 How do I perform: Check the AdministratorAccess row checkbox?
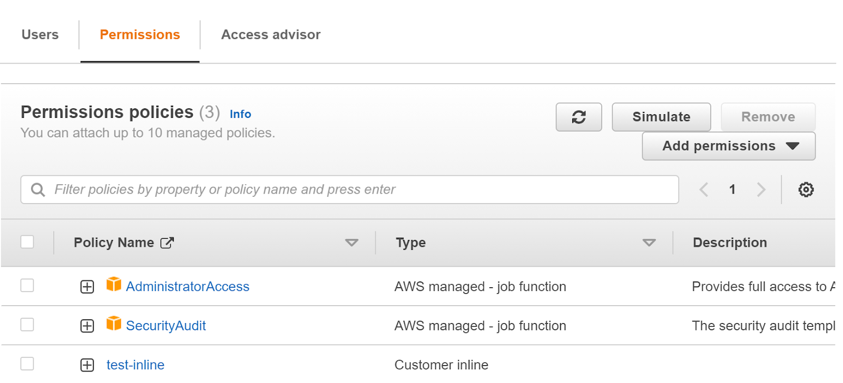pyautogui.click(x=27, y=286)
